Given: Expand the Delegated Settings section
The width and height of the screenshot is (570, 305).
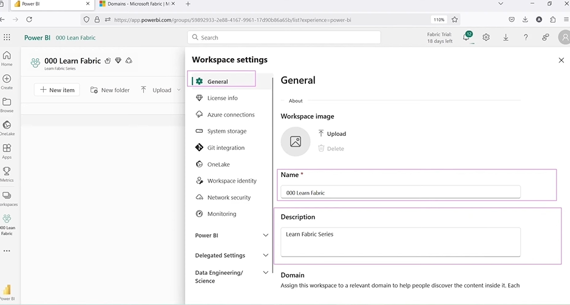Looking at the screenshot, I should click(x=231, y=255).
